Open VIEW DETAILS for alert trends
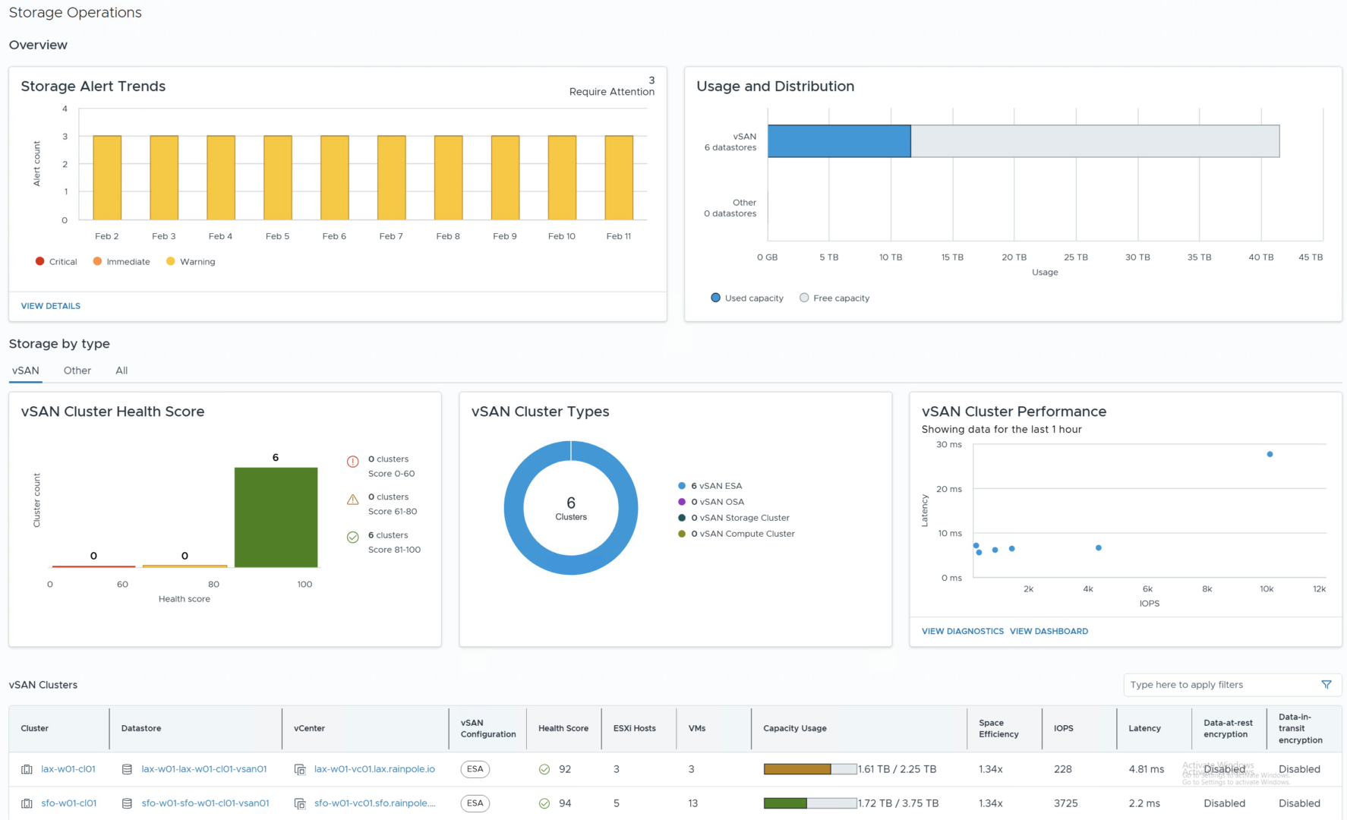The height and width of the screenshot is (820, 1347). [x=51, y=306]
